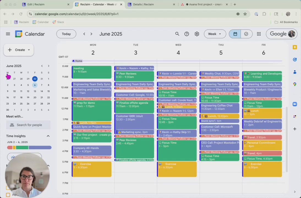Open Engineering Coffee Chat event
The width and height of the screenshot is (301, 198).
[219, 108]
